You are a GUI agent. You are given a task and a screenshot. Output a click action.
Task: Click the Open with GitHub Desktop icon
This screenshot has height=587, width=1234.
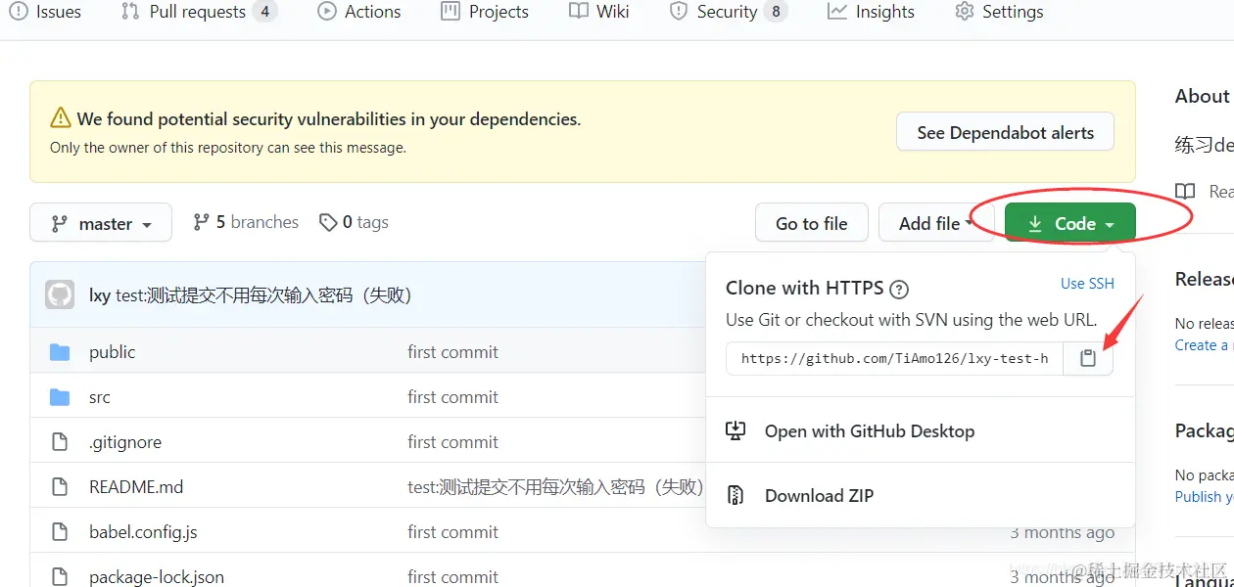coord(736,430)
